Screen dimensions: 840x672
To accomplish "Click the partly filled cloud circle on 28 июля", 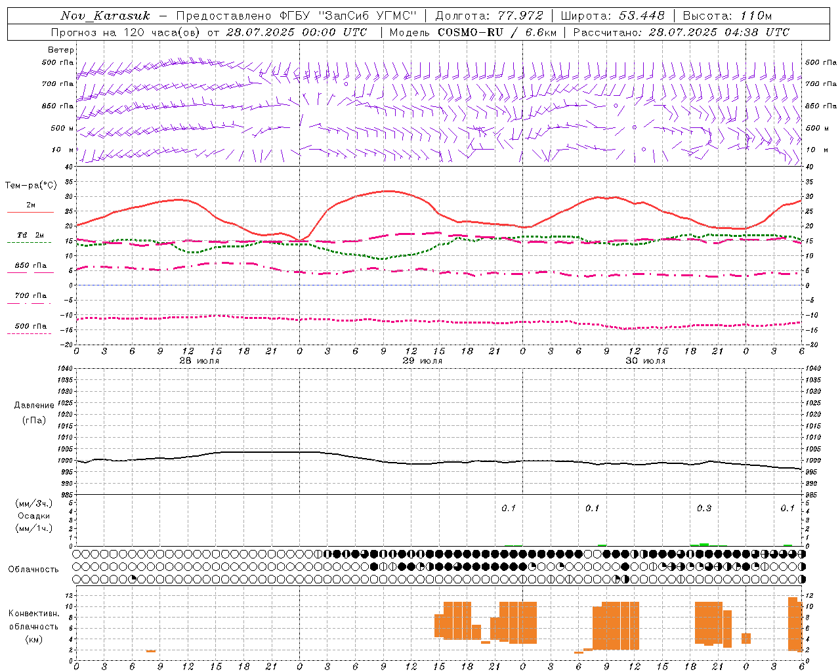I will click(x=133, y=579).
